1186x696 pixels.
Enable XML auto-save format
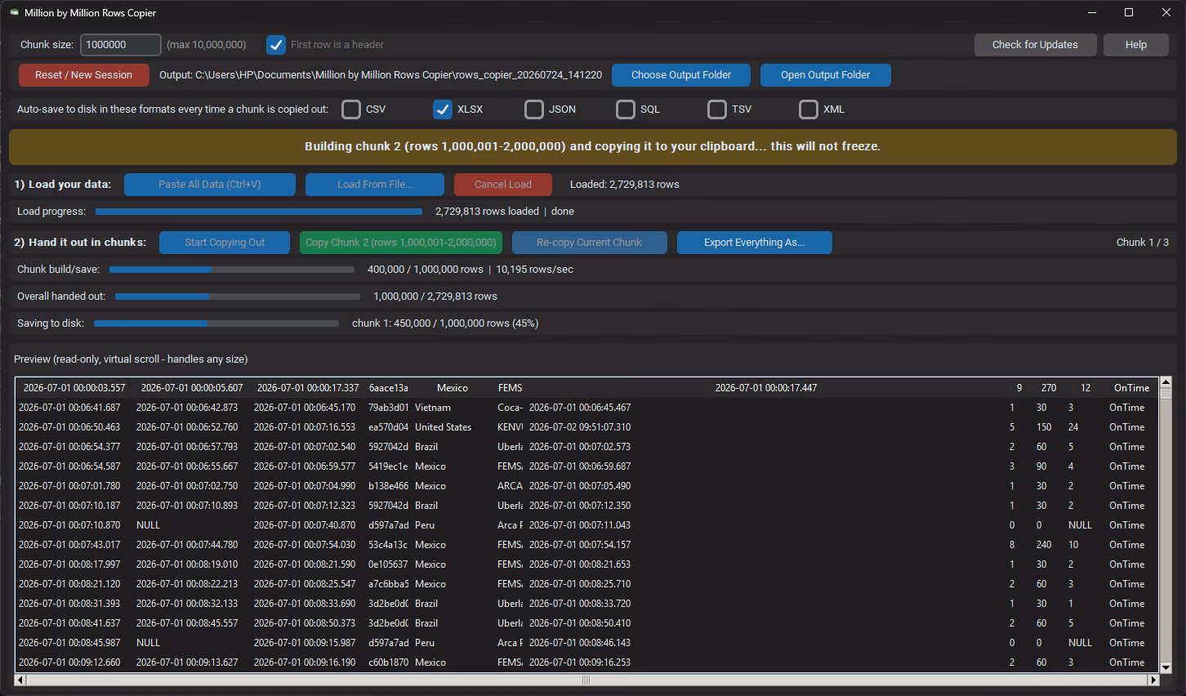coord(809,109)
